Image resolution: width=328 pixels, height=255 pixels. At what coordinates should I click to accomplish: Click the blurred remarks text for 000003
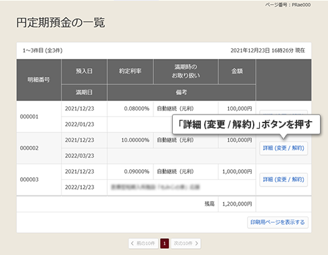155,187
